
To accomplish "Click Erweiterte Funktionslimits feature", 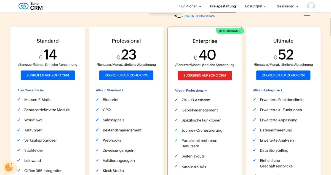I will click(x=282, y=100).
